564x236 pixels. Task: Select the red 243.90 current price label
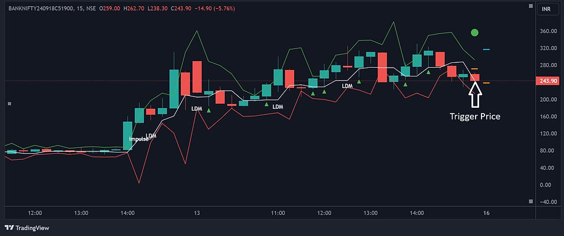[x=545, y=81]
